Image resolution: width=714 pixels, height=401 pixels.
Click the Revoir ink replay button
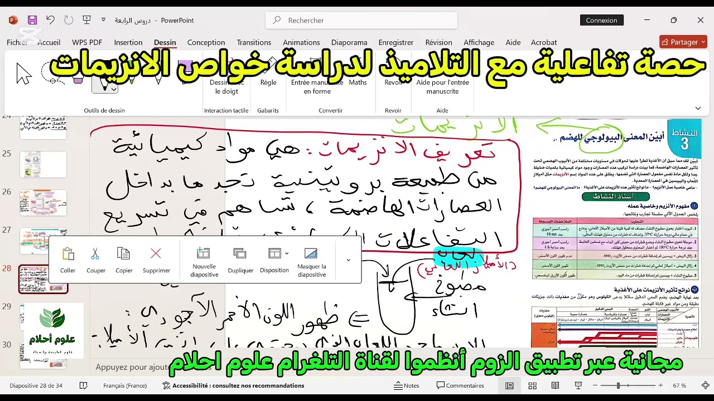pyautogui.click(x=394, y=72)
